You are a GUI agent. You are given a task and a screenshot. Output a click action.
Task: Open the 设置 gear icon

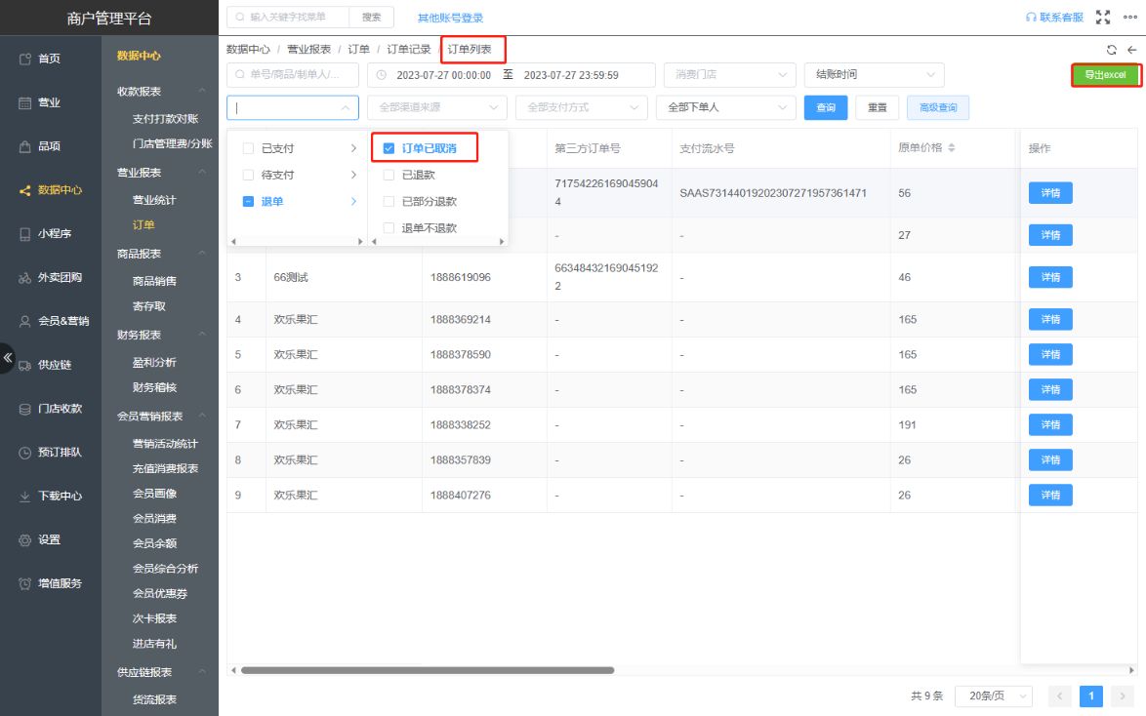click(x=24, y=539)
